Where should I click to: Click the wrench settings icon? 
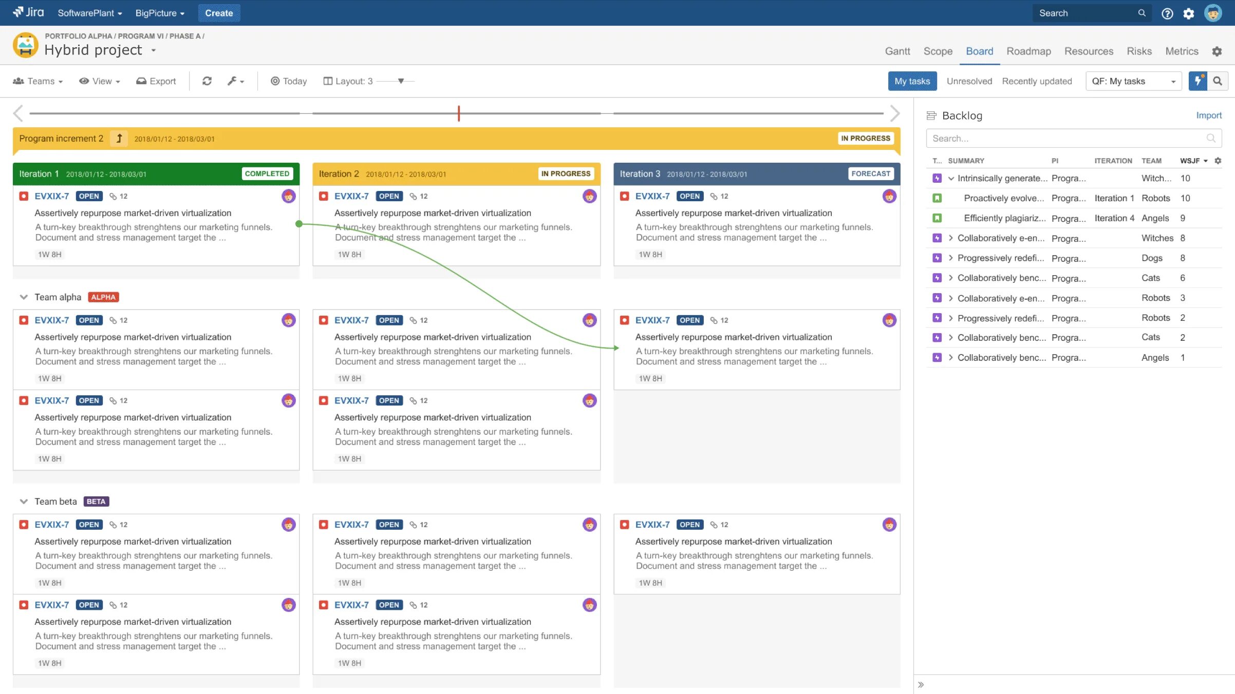233,81
